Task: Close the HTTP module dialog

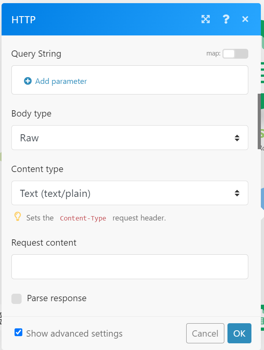Action: coord(245,19)
